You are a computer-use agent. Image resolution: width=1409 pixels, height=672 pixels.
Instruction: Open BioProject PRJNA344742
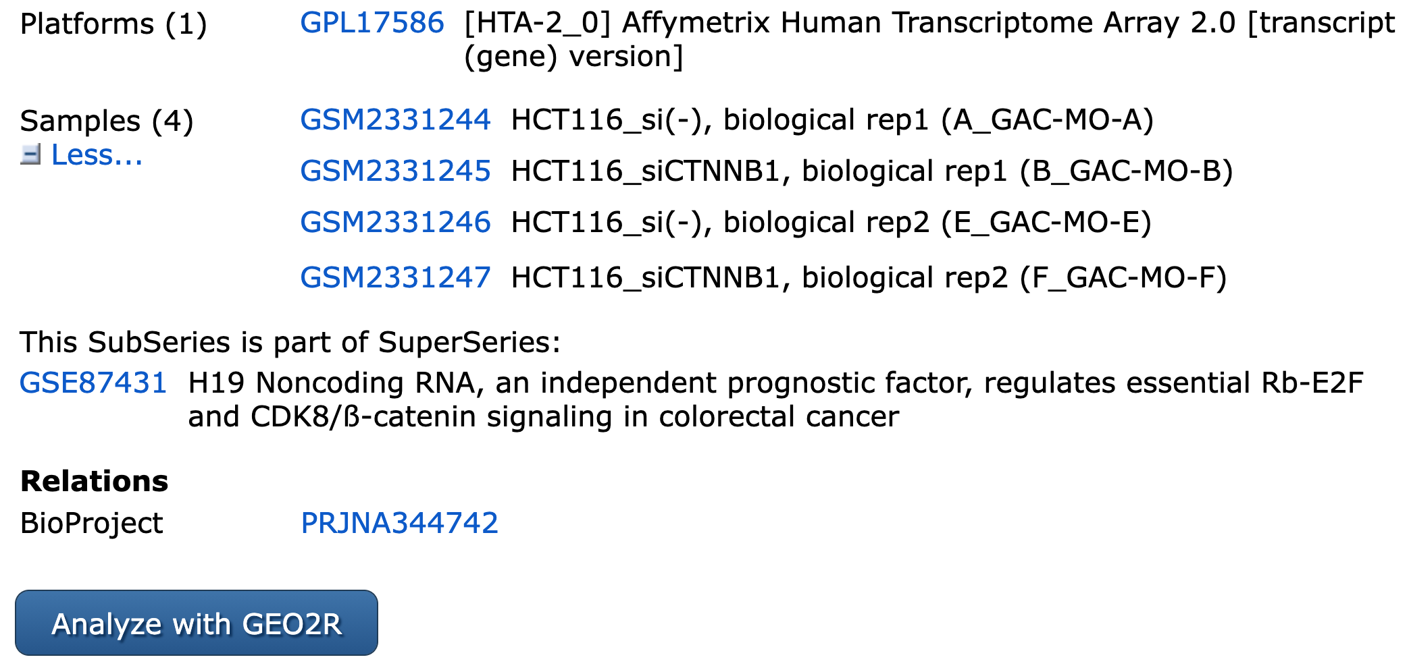pos(399,524)
